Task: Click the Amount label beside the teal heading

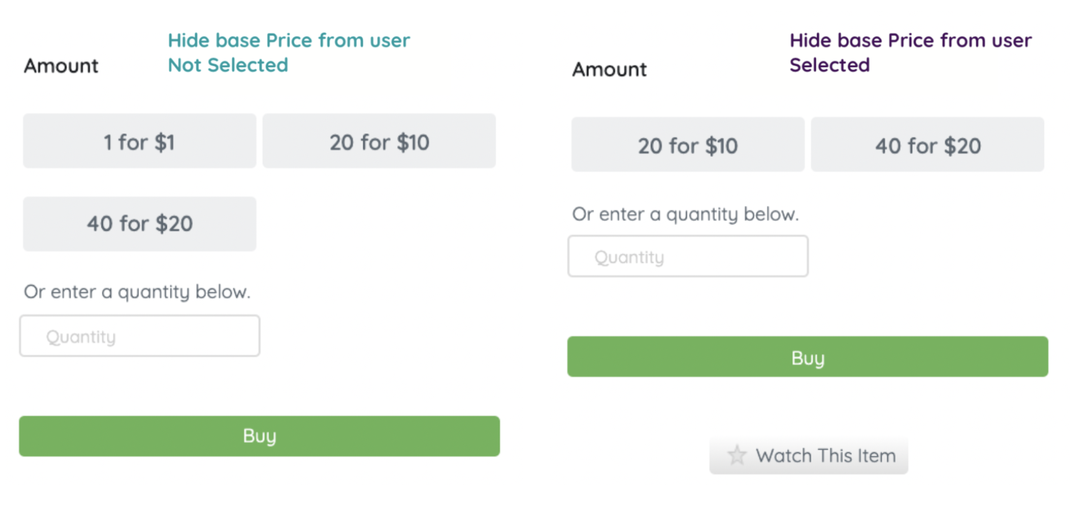Action: pyautogui.click(x=61, y=66)
